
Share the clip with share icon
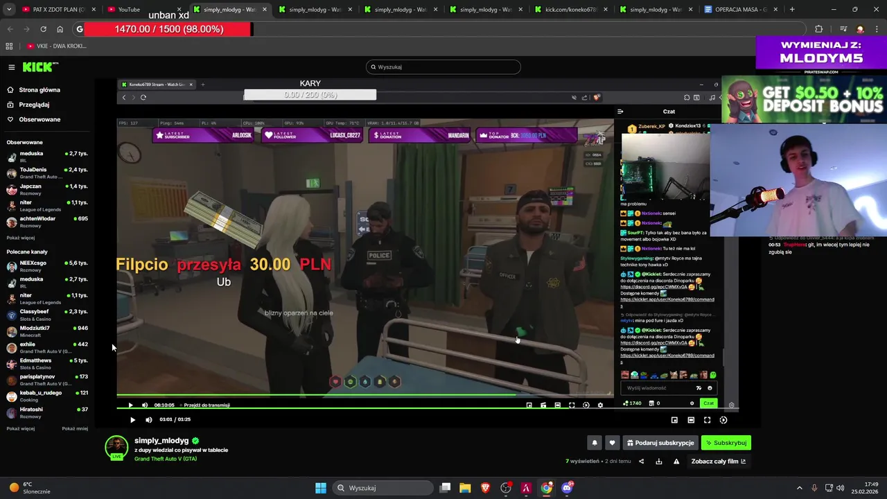coord(641,462)
